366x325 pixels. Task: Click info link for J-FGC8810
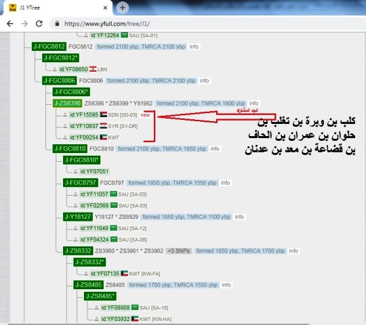[x=215, y=149]
